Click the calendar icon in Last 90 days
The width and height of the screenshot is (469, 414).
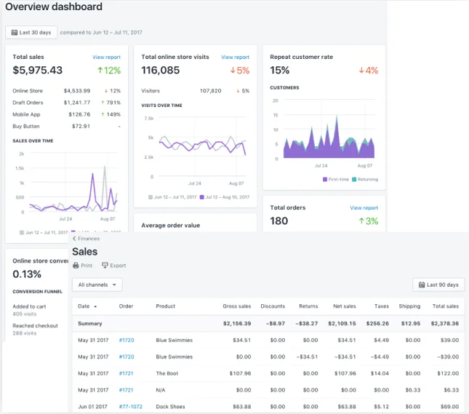click(421, 285)
